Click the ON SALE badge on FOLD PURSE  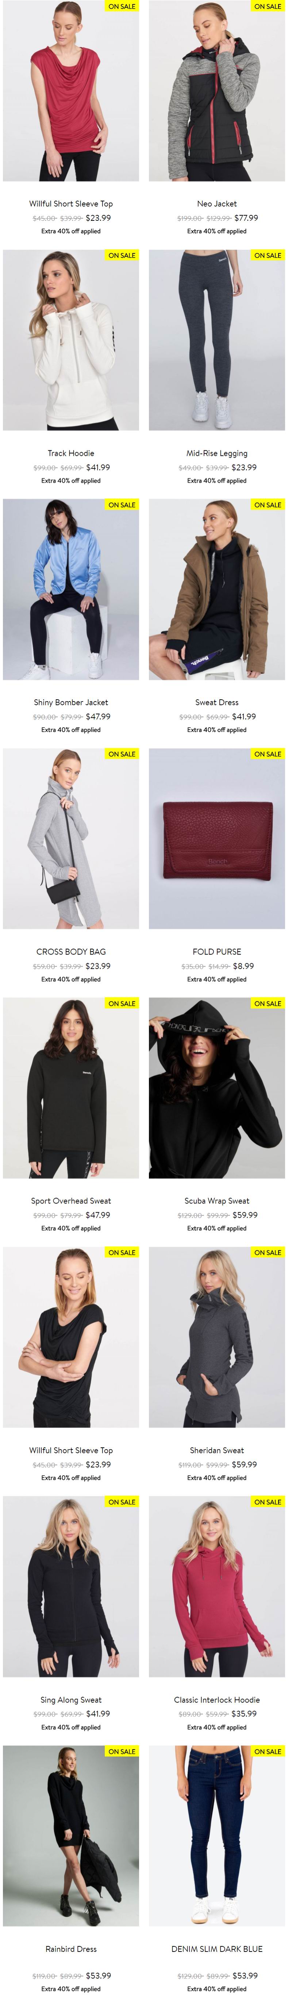click(x=268, y=754)
